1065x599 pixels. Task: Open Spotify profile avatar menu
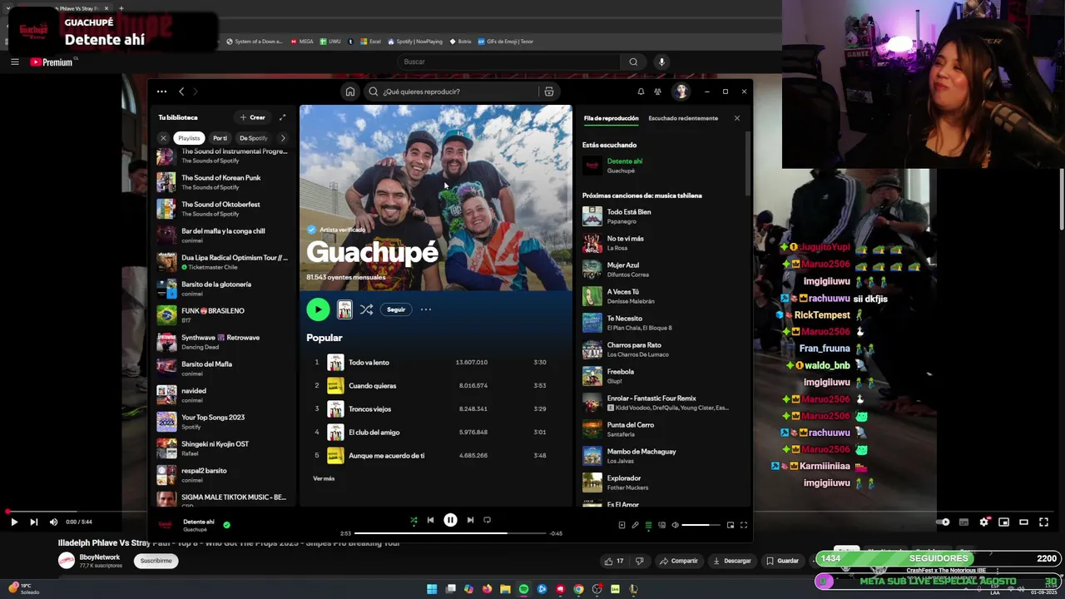pos(681,92)
